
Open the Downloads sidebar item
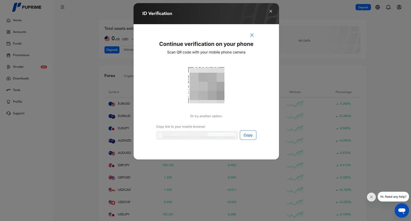pyautogui.click(x=21, y=78)
